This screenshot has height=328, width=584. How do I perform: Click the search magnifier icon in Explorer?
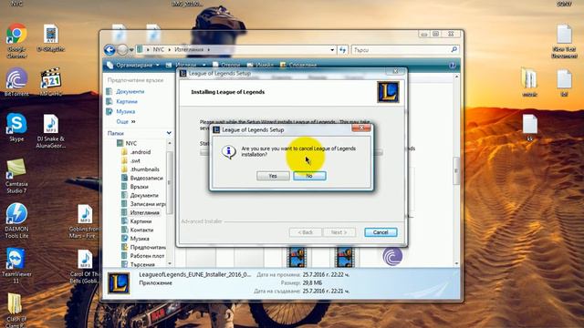(454, 49)
